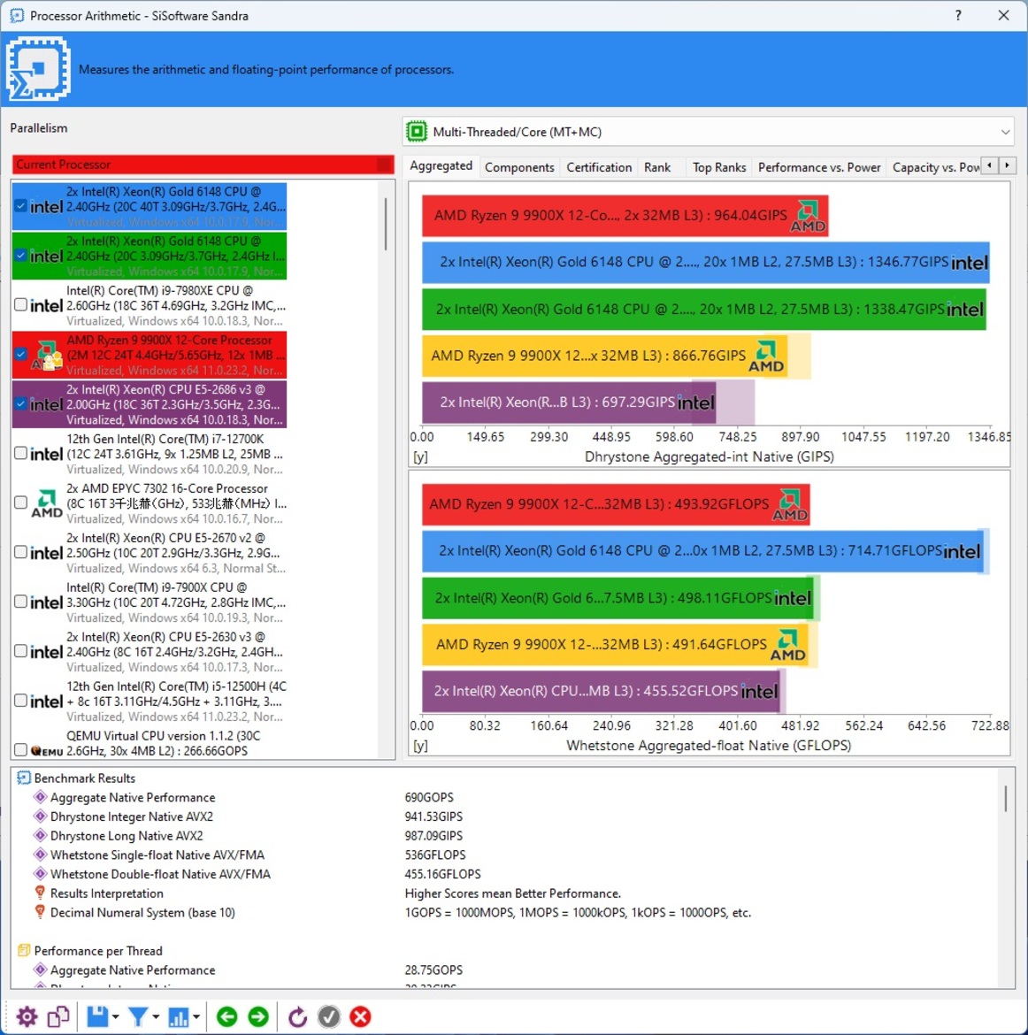Open the Rank tab
Screen dimensions: 1028x1035
pyautogui.click(x=657, y=168)
